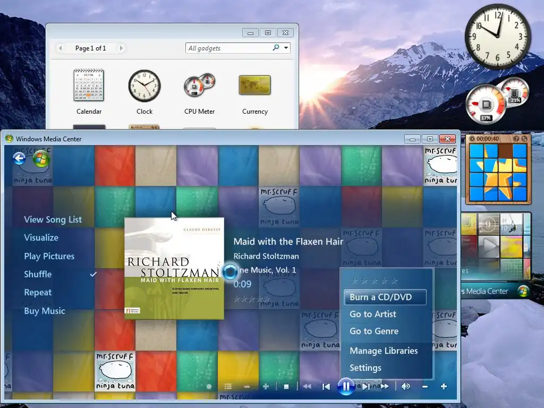The image size is (544, 408).
Task: Rewind the current song
Action: (307, 386)
